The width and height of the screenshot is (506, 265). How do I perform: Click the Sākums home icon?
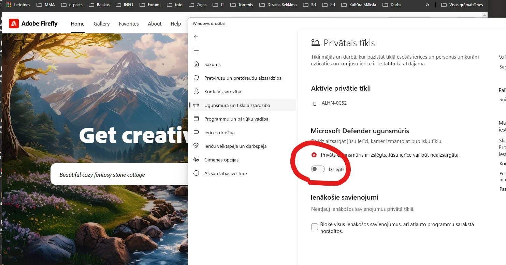196,64
